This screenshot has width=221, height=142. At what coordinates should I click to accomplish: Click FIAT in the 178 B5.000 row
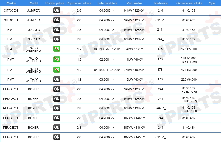click(x=11, y=49)
